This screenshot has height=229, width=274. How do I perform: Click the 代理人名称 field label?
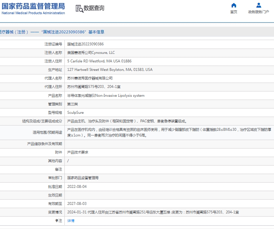[53, 78]
